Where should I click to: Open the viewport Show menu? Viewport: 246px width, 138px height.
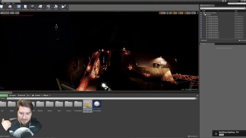point(17,13)
